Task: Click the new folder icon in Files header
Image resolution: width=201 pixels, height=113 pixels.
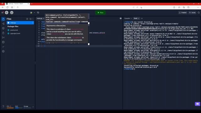Action: pyautogui.click(x=30, y=19)
